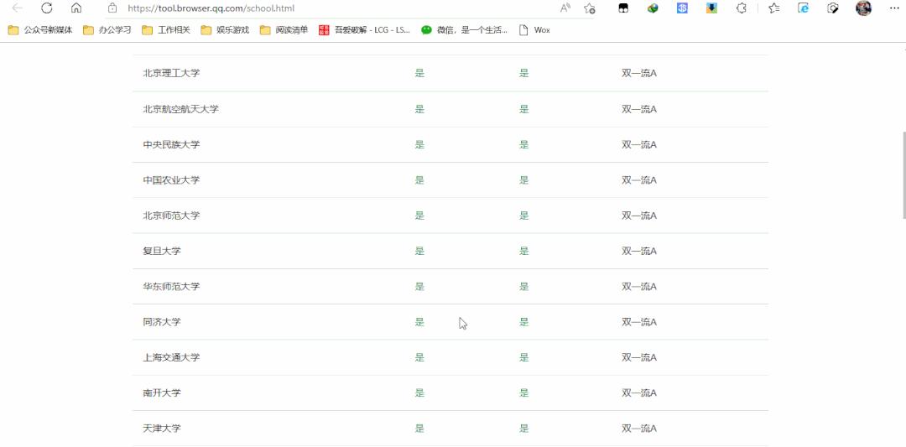Open the blue dollar-sign extension icon
Screen dimensions: 906x447
[x=682, y=8]
